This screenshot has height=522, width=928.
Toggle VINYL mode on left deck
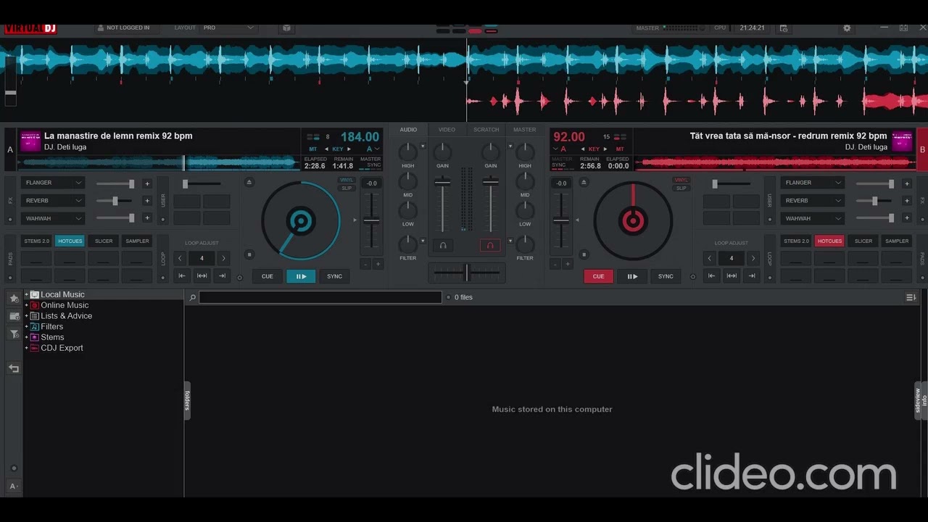coord(347,180)
